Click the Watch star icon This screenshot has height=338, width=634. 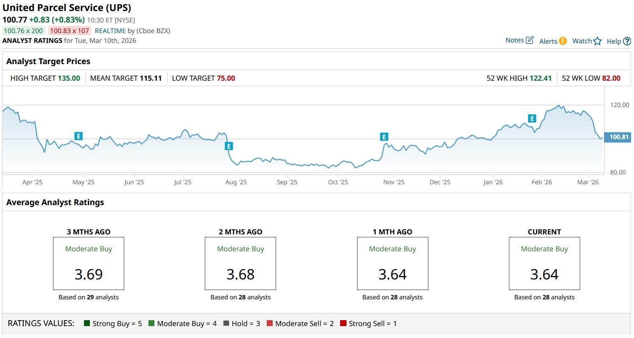(x=597, y=41)
